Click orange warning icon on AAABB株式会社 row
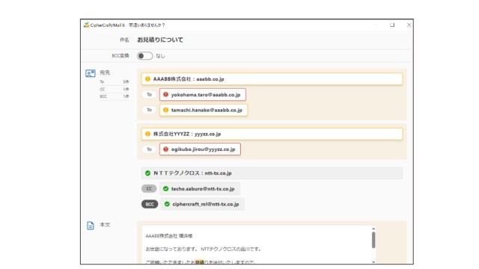Image resolution: width=479 pixels, height=269 pixels. pos(147,79)
